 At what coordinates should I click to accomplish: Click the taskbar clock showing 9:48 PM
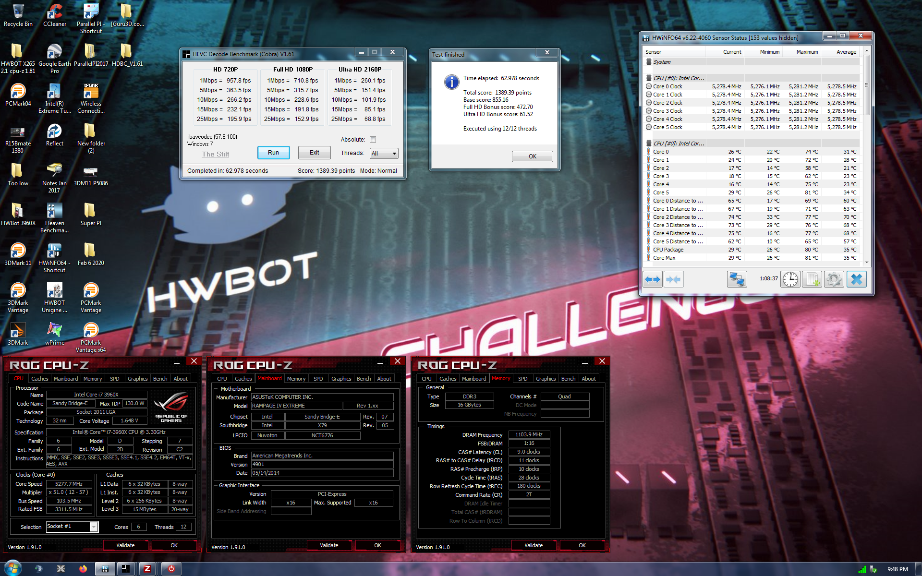click(x=898, y=569)
